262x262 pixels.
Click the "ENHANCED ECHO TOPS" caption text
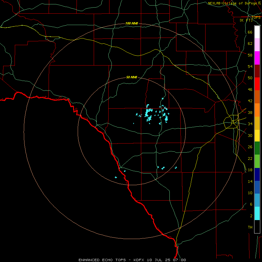pos(102,260)
